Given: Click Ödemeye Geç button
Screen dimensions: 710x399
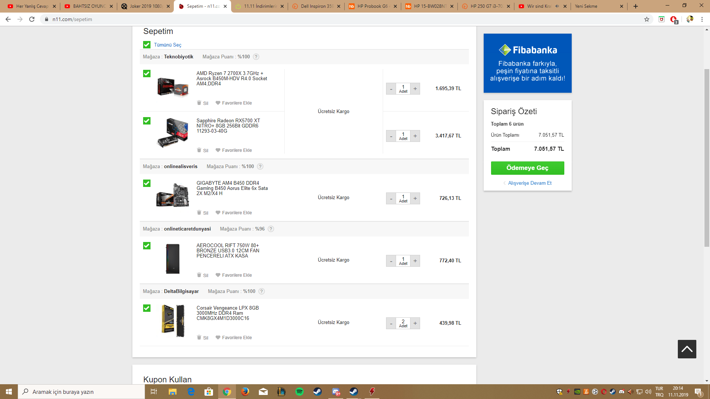Looking at the screenshot, I should 527,168.
